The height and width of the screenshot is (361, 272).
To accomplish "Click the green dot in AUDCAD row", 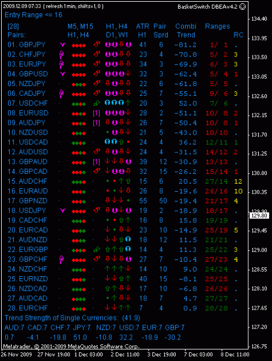I will coord(108,298).
